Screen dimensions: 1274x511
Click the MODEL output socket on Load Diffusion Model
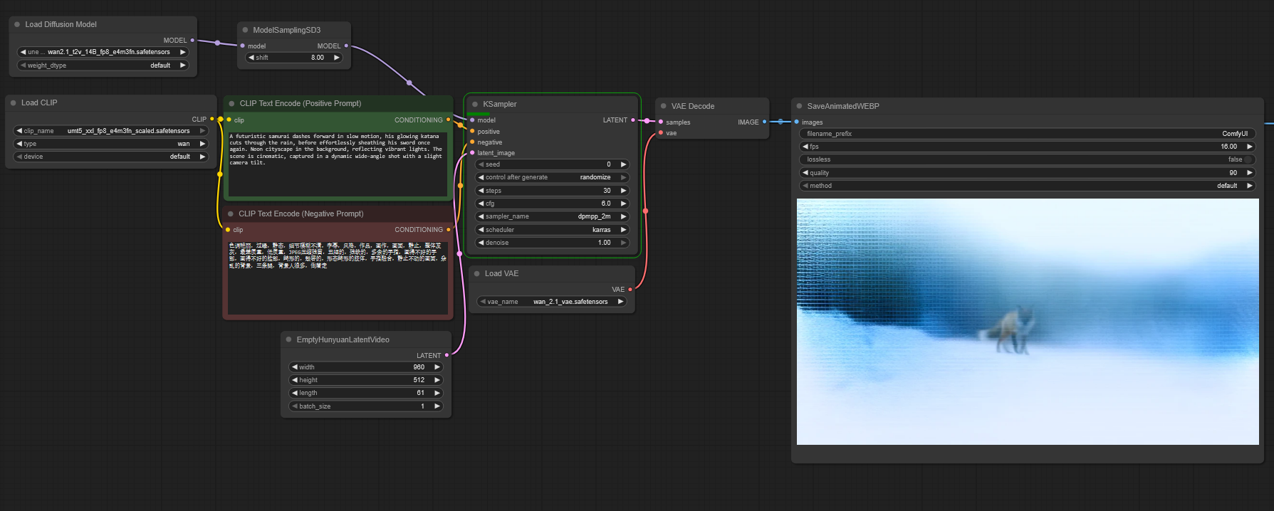192,41
